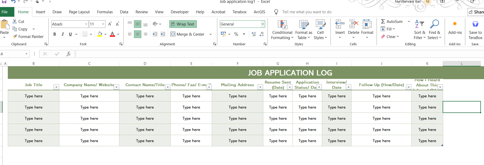Toggle Middle Align
Screen dimensions: 484x165
coord(138,24)
